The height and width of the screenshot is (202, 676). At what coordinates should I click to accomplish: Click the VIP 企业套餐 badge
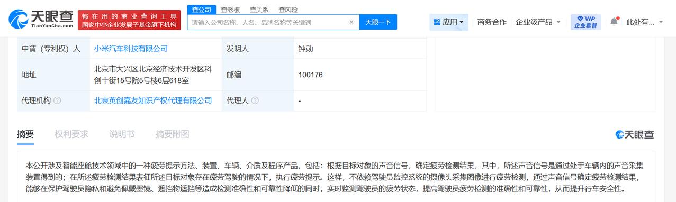click(x=585, y=22)
